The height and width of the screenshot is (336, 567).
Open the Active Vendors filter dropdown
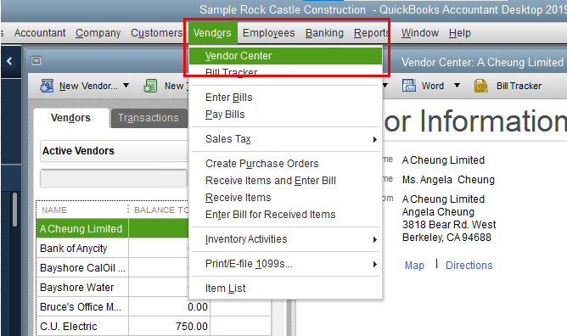tap(114, 151)
